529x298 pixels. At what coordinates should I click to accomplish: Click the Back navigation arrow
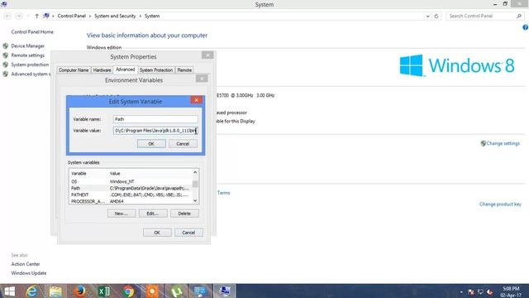point(7,16)
